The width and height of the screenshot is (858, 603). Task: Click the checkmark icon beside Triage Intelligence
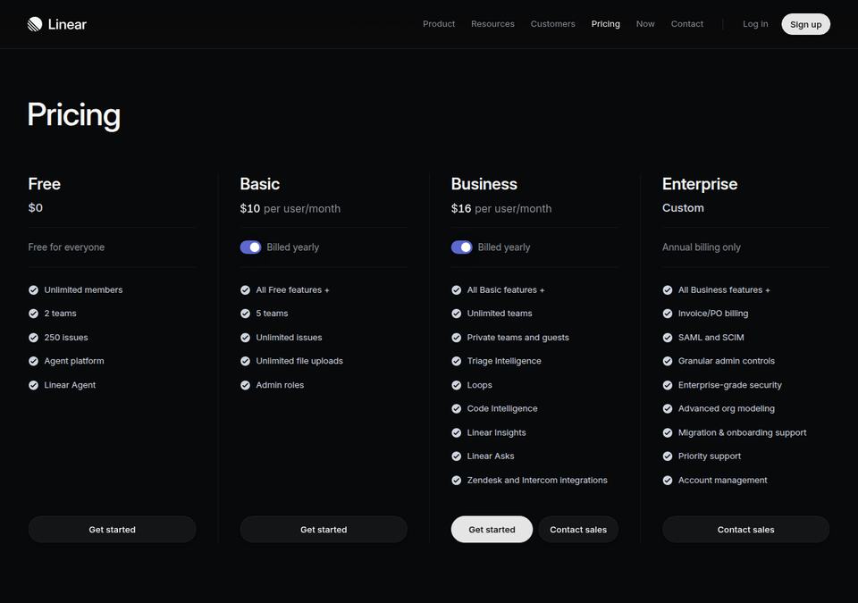[x=457, y=361]
